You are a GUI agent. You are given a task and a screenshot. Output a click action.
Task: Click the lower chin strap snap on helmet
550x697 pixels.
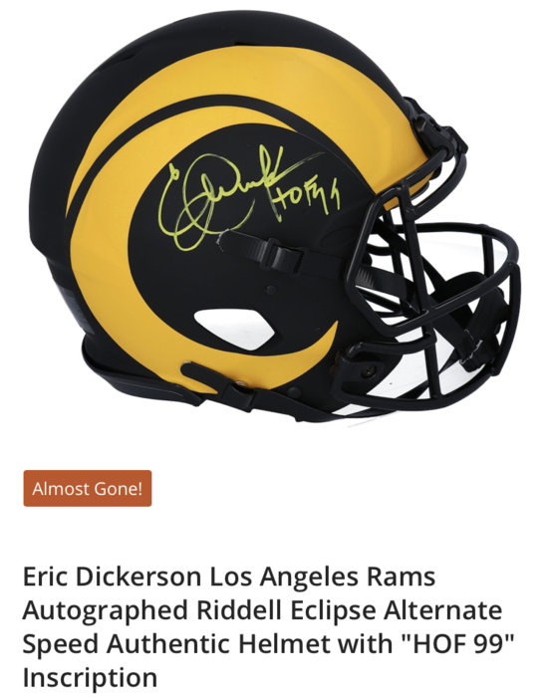243,382
